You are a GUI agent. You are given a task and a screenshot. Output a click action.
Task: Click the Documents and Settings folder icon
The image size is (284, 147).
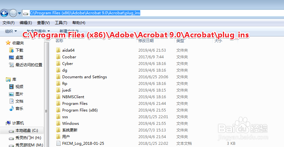pos(58,77)
